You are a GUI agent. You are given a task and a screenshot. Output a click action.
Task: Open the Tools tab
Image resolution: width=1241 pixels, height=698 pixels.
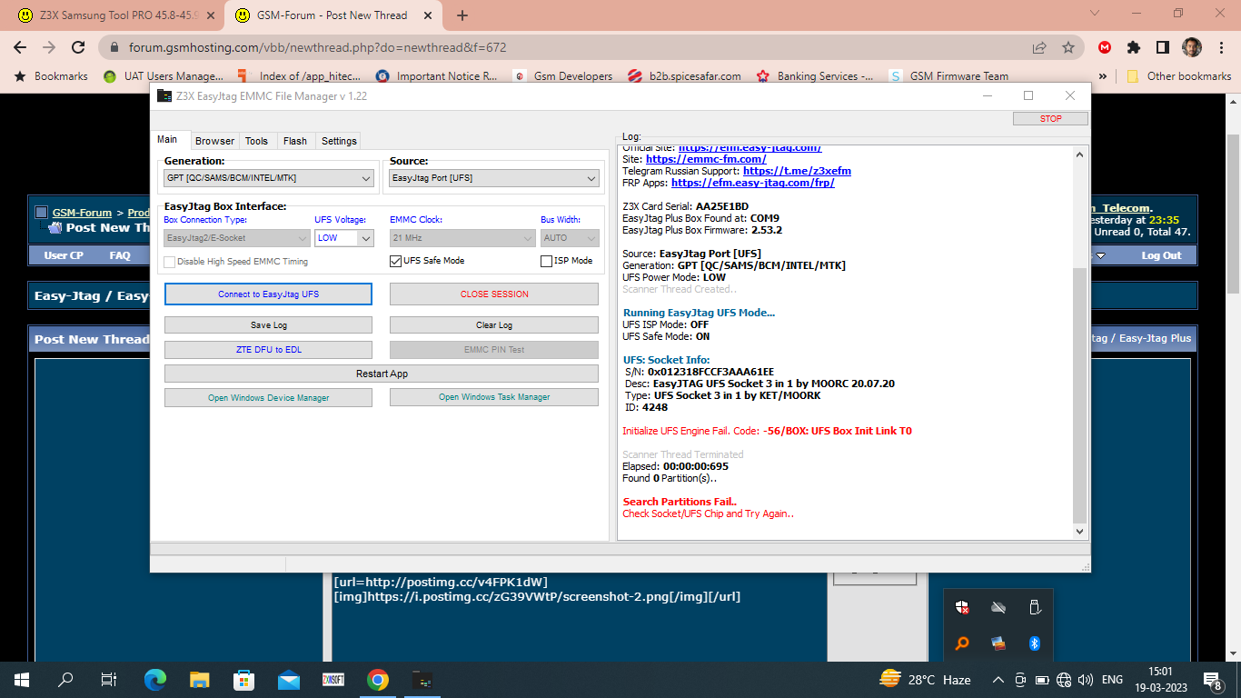[x=257, y=141]
